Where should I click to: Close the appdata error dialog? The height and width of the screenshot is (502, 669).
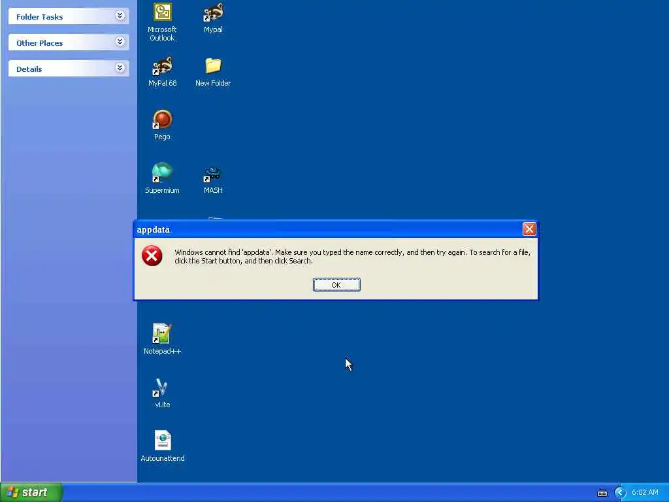[529, 229]
